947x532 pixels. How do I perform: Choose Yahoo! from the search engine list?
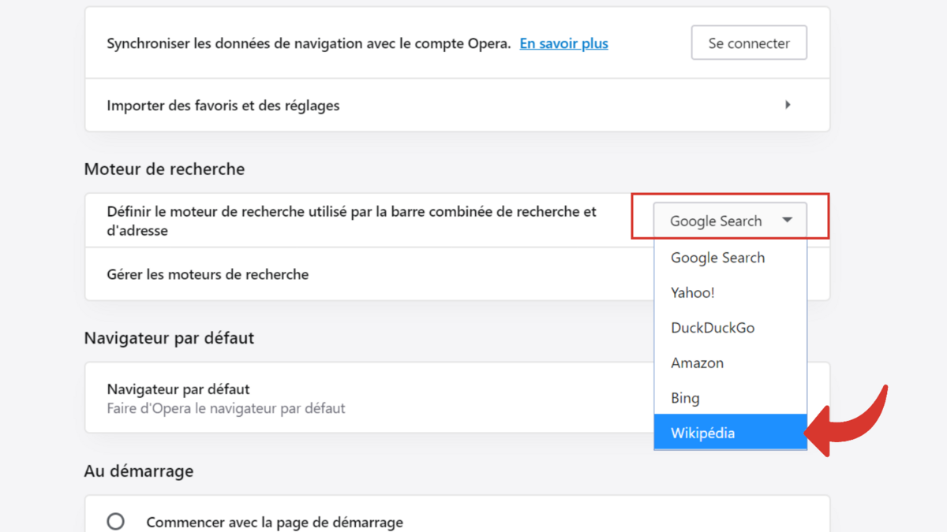coord(692,292)
